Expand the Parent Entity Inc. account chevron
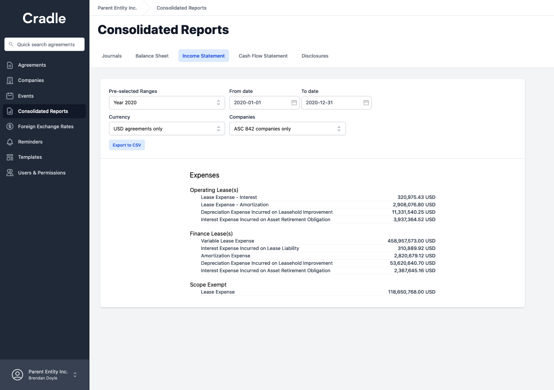This screenshot has height=390, width=554. tap(74, 374)
